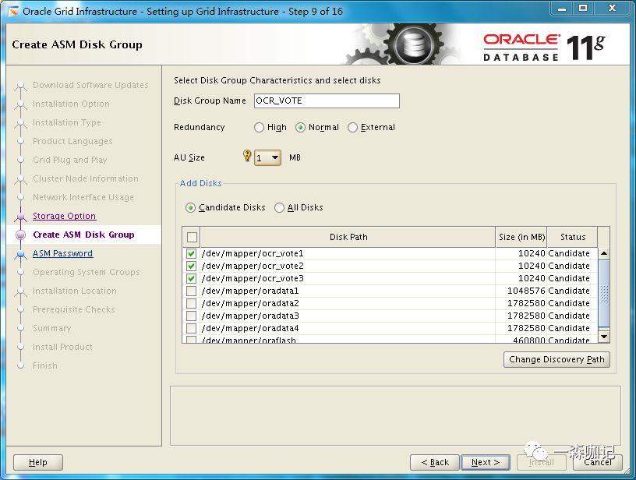Select High redundancy option
This screenshot has height=480, width=636.
[260, 128]
